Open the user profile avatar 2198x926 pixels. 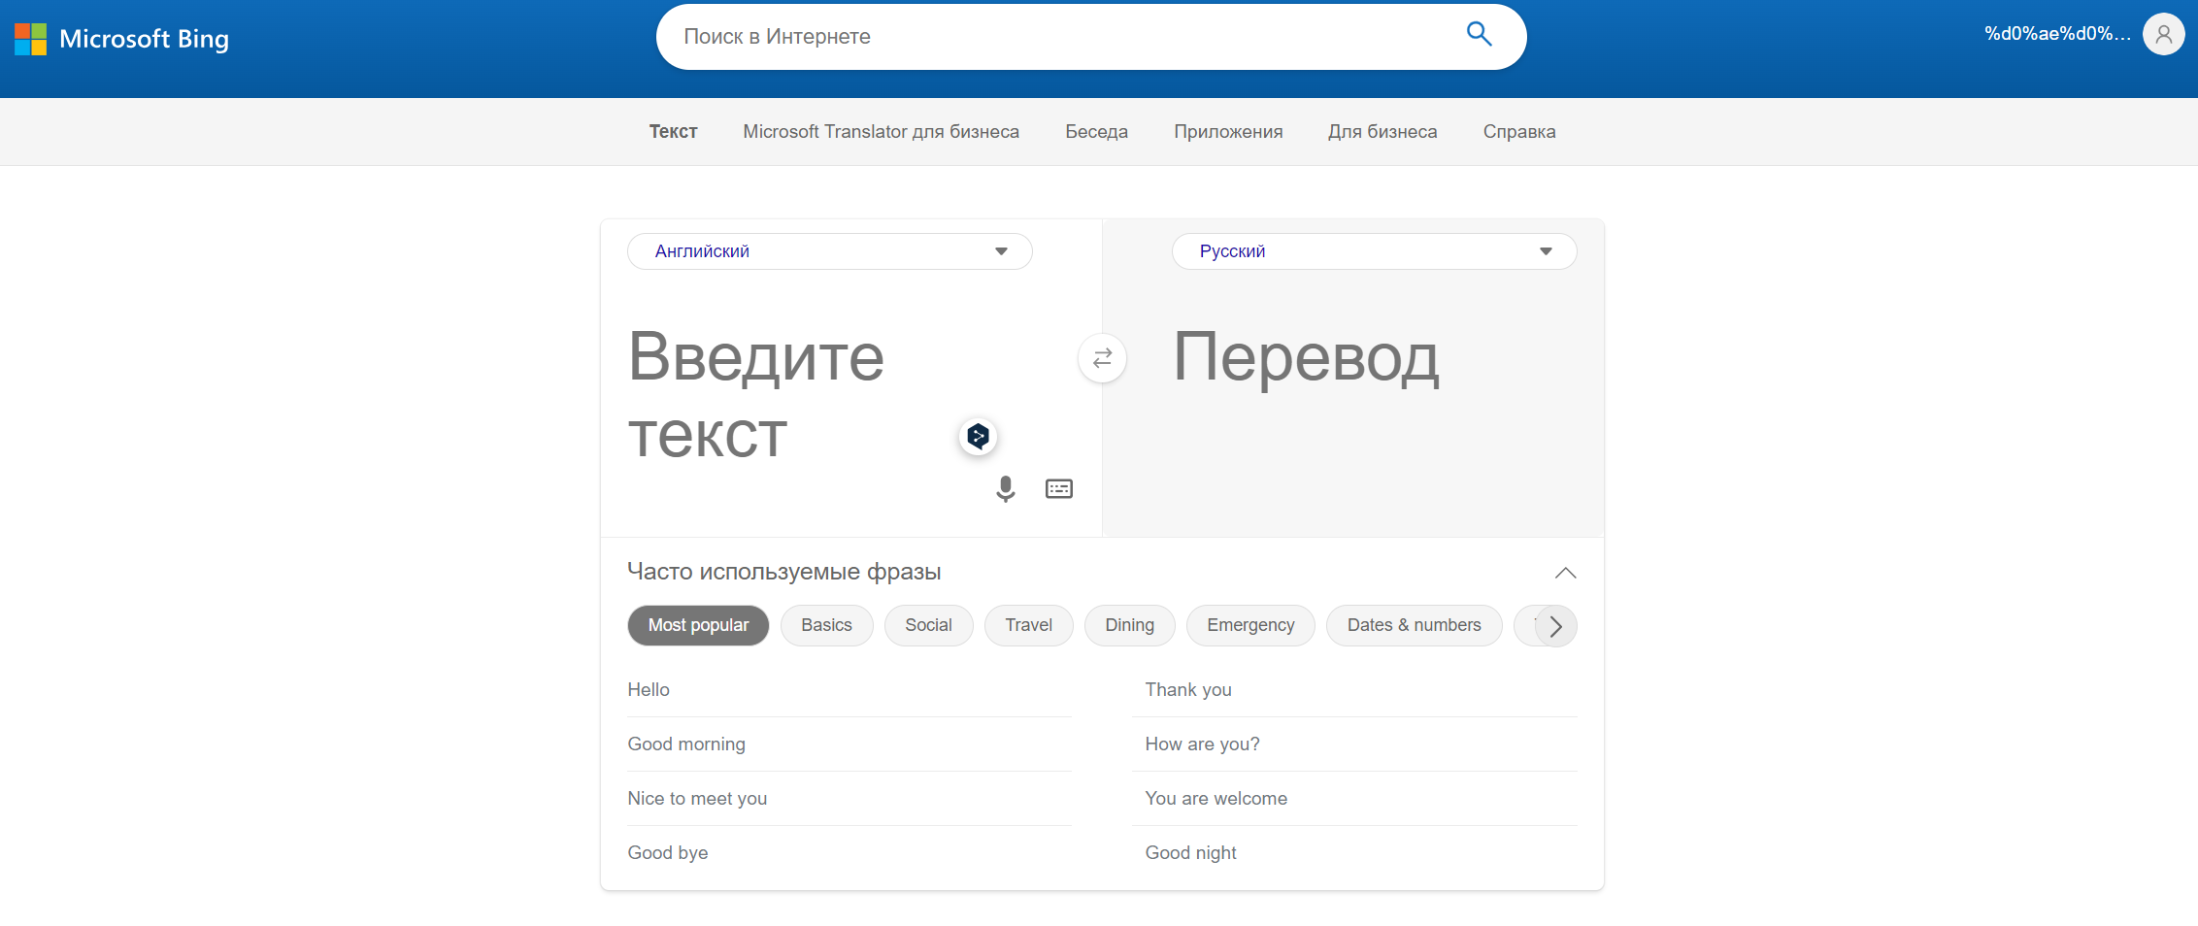coord(2164,34)
